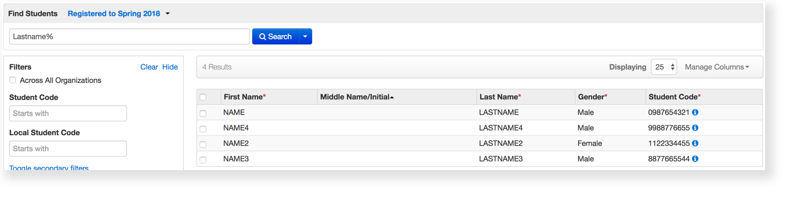Screen dimensions: 795x200
Task: Expand the Registered to Spring 2018 dropdown
Action: point(118,14)
